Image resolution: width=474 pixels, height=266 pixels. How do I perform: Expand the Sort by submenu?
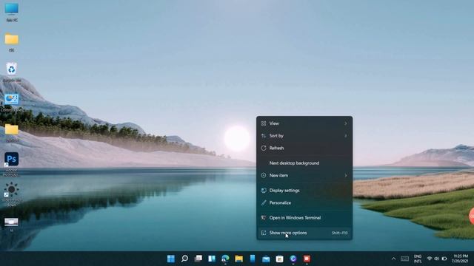[x=304, y=136]
